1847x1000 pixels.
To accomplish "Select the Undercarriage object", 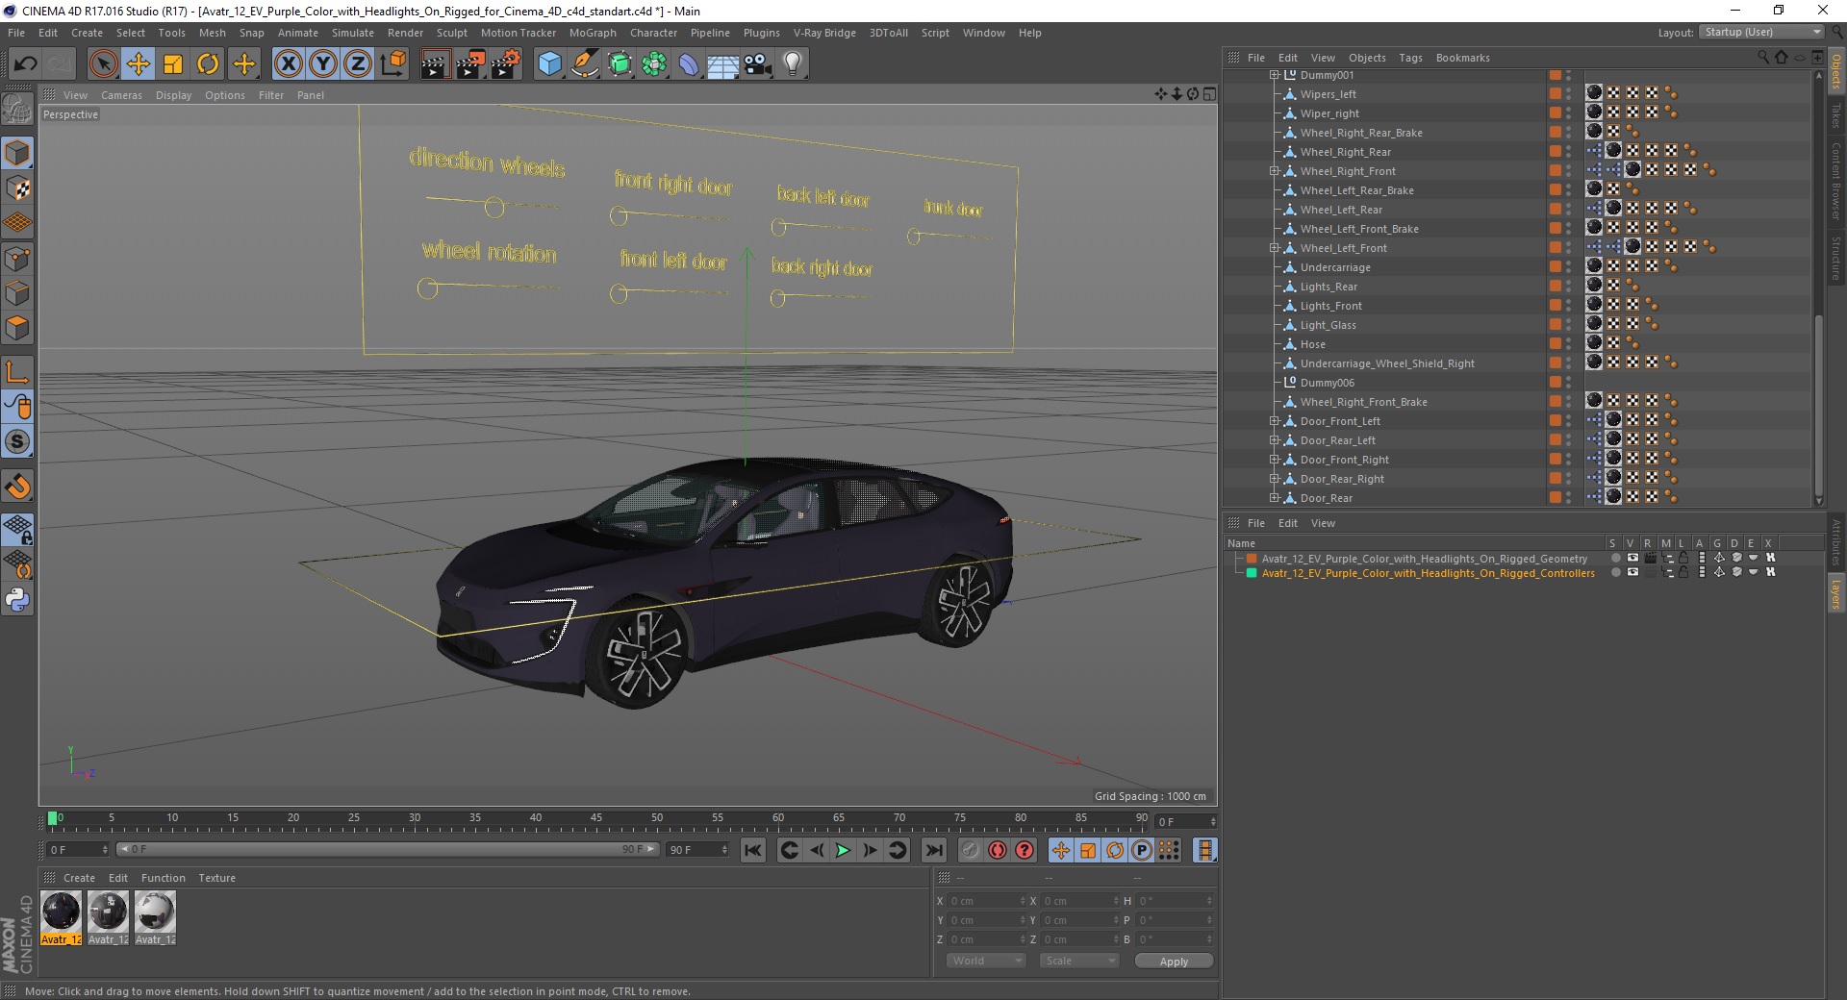I will (1335, 267).
